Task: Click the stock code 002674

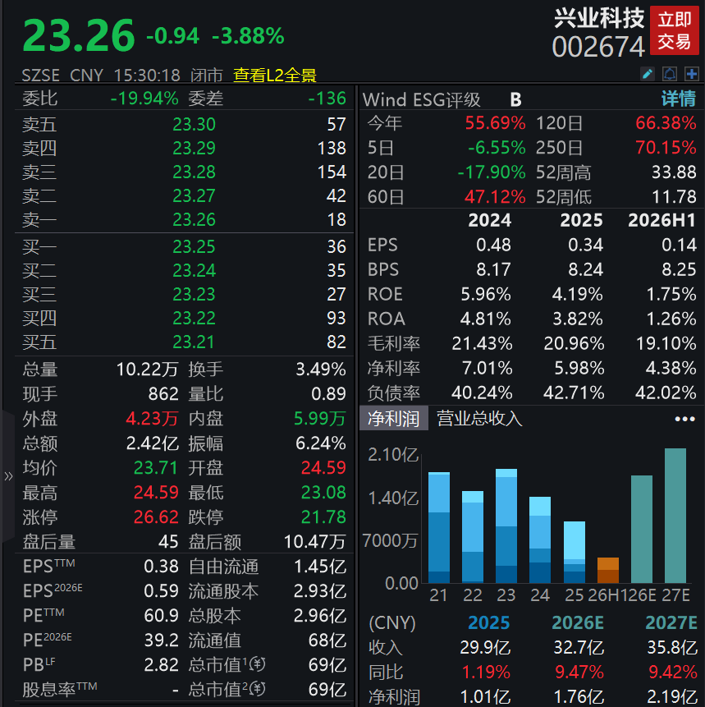Action: click(598, 47)
